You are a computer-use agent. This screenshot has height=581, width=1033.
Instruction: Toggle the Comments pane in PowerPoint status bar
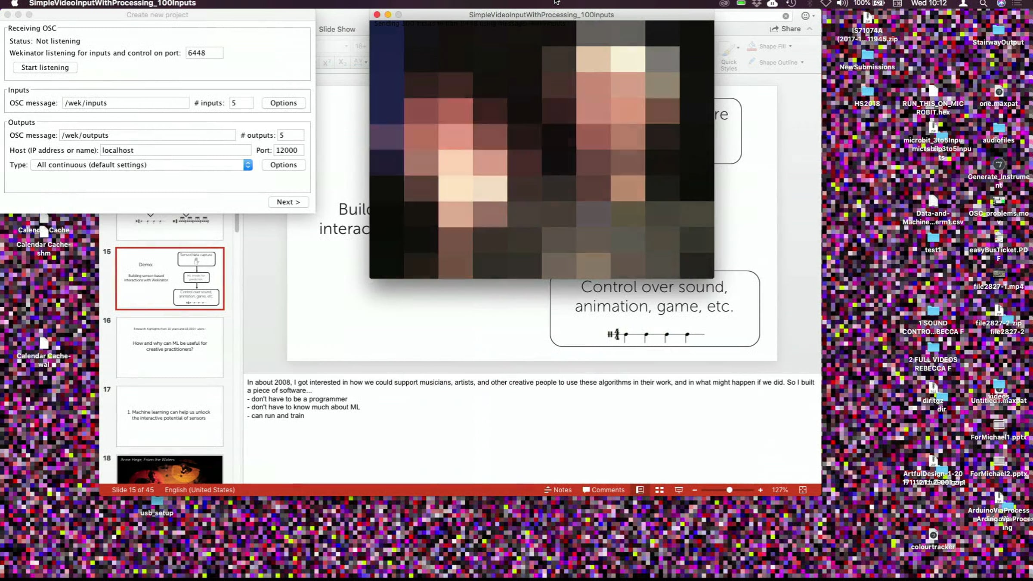[x=603, y=490]
